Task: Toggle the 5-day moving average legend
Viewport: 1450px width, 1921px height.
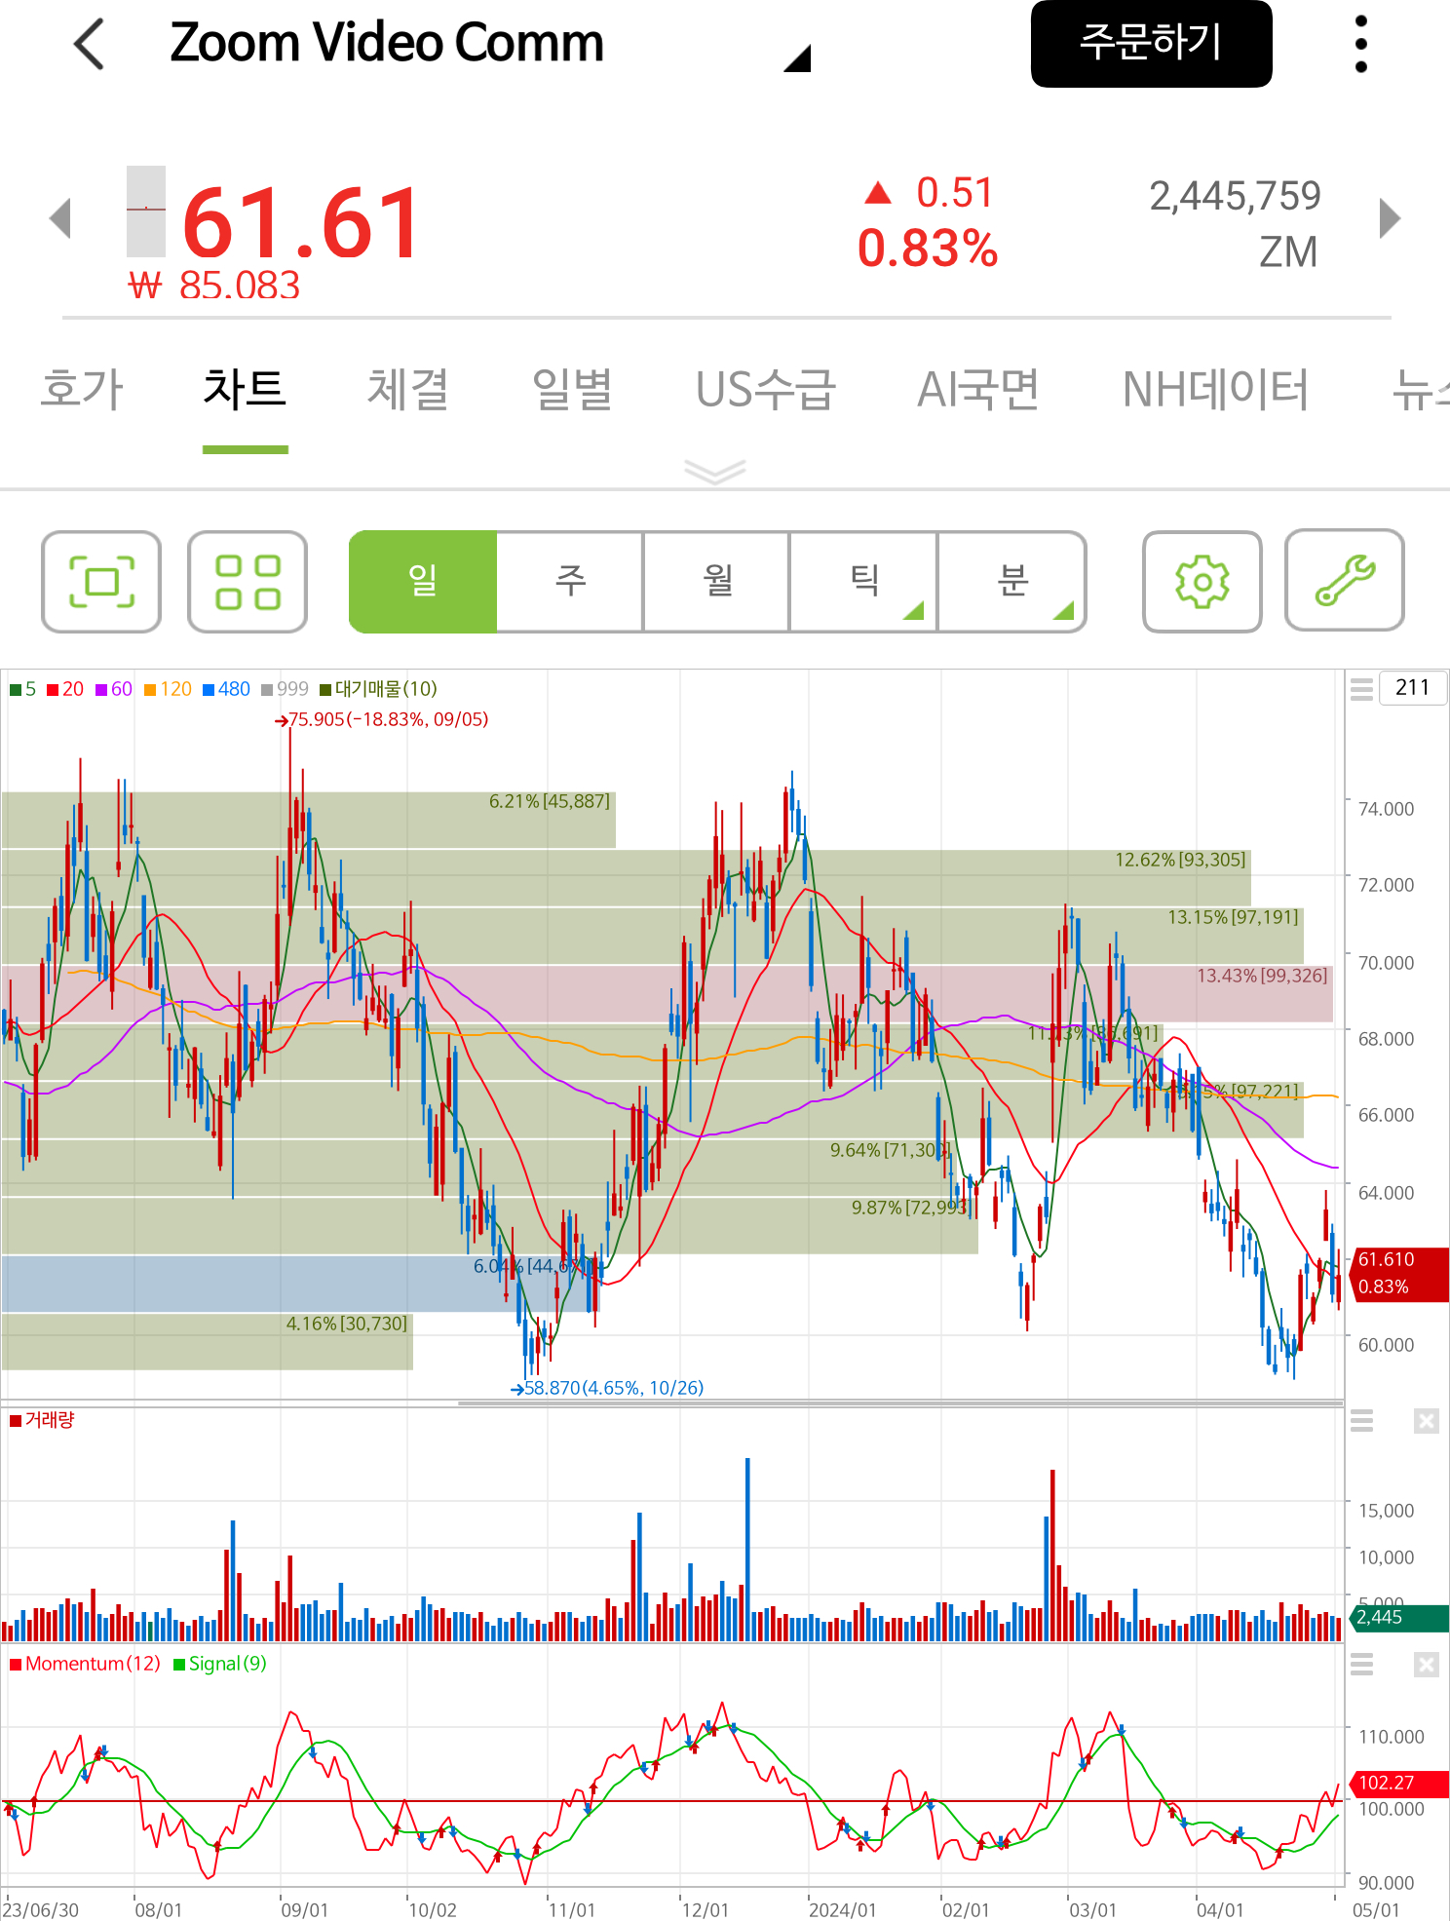Action: click(x=22, y=689)
